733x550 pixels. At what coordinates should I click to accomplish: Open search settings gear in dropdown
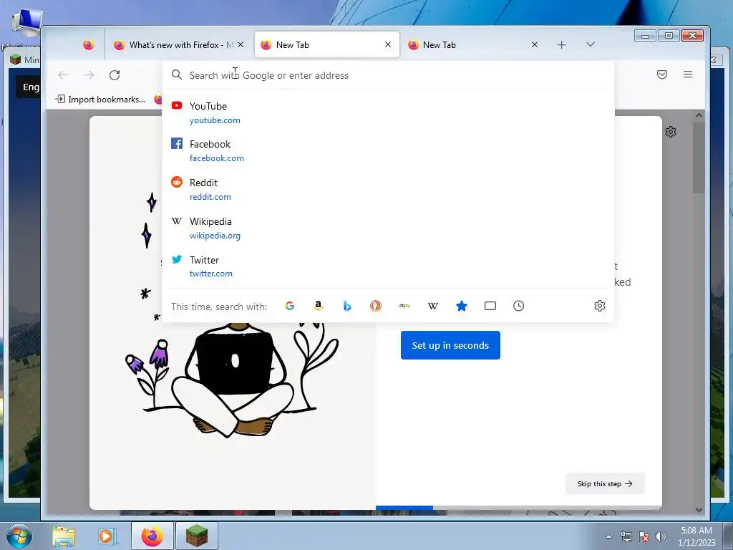point(600,306)
